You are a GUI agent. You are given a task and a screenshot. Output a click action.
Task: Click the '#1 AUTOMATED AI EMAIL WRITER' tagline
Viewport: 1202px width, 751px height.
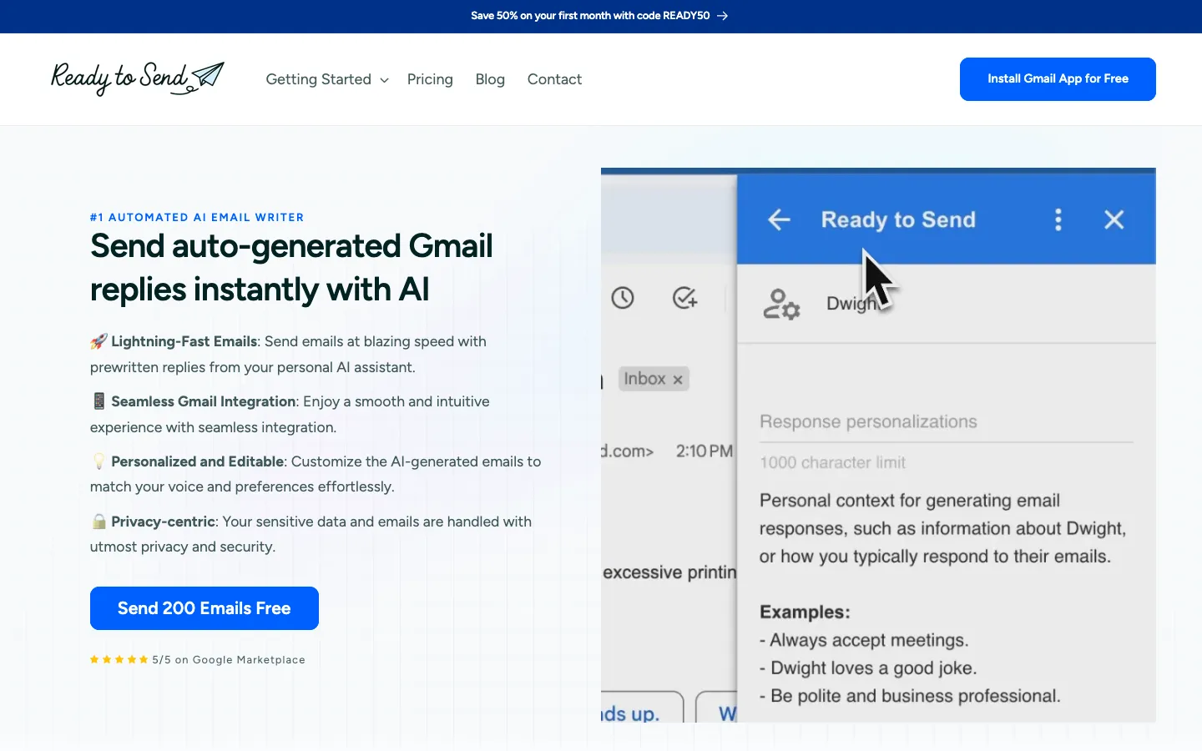click(x=197, y=217)
